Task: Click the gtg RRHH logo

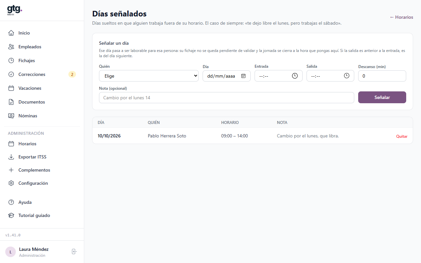Action: (x=14, y=11)
